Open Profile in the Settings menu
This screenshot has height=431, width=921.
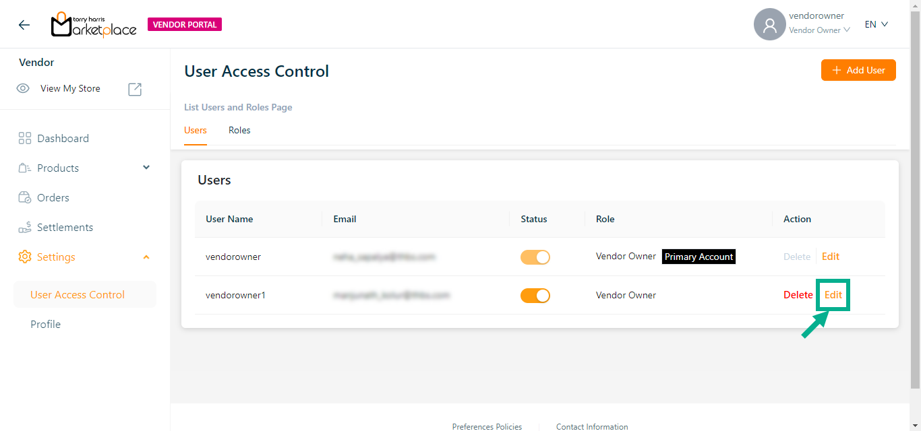[x=46, y=325]
